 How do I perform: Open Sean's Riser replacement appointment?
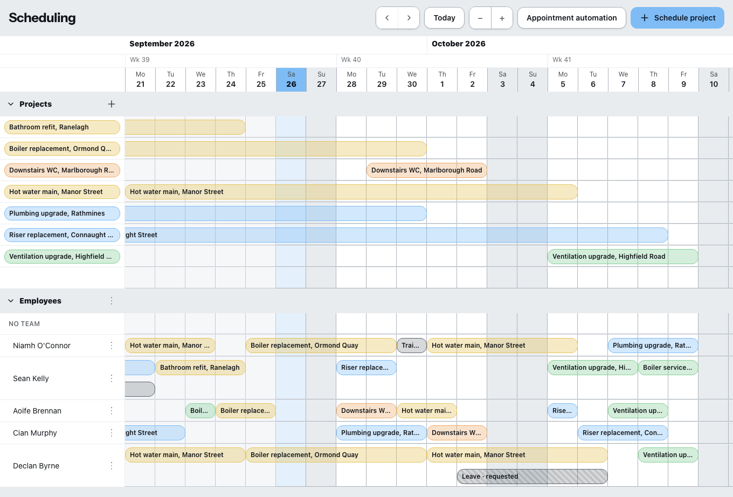coord(366,368)
